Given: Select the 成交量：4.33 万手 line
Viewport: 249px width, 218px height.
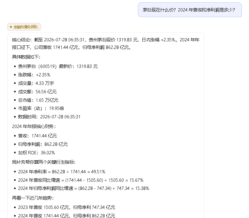Looking at the screenshot, I should click(36, 83).
